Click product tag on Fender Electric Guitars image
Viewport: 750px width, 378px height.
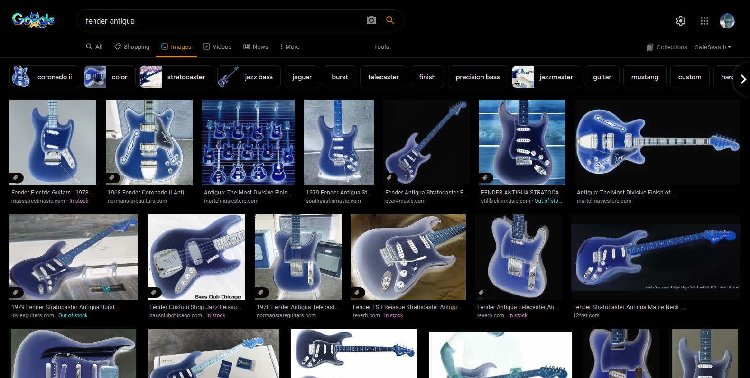16,178
